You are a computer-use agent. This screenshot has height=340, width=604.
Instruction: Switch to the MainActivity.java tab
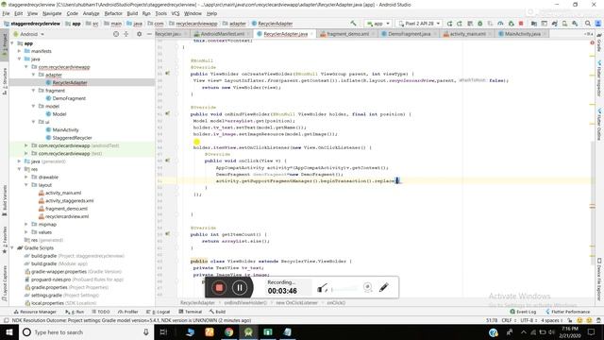pyautogui.click(x=522, y=34)
